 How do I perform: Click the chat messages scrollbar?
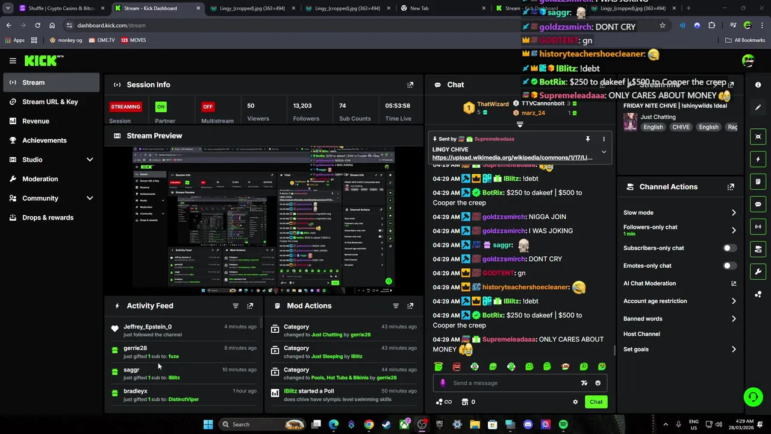pyautogui.click(x=614, y=350)
